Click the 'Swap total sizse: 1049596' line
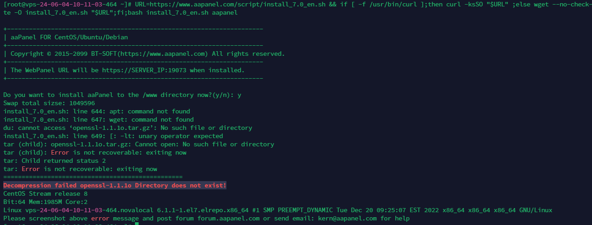Image resolution: width=592 pixels, height=225 pixels. coord(49,103)
